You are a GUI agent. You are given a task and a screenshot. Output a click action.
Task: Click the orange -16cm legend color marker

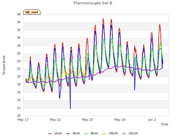pyautogui.click(x=104, y=134)
